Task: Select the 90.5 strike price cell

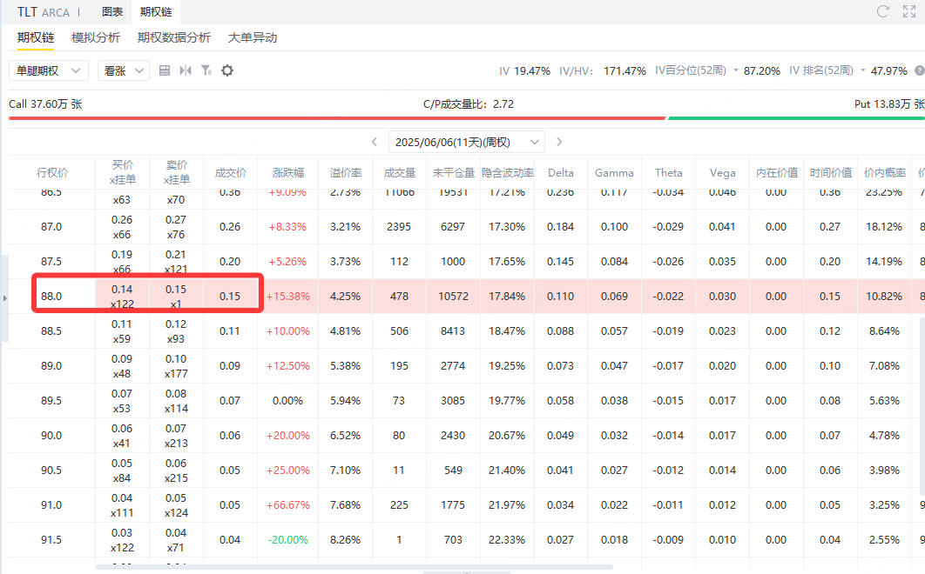Action: pos(51,471)
